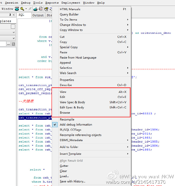
Task: Click highlighted csh_transaction_pk text in editor
Action: (x=35, y=118)
